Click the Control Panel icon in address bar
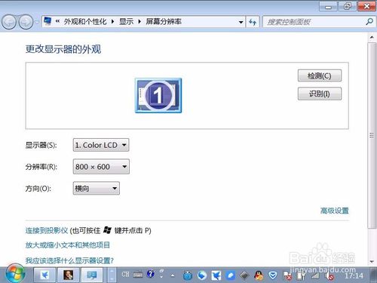 48,22
